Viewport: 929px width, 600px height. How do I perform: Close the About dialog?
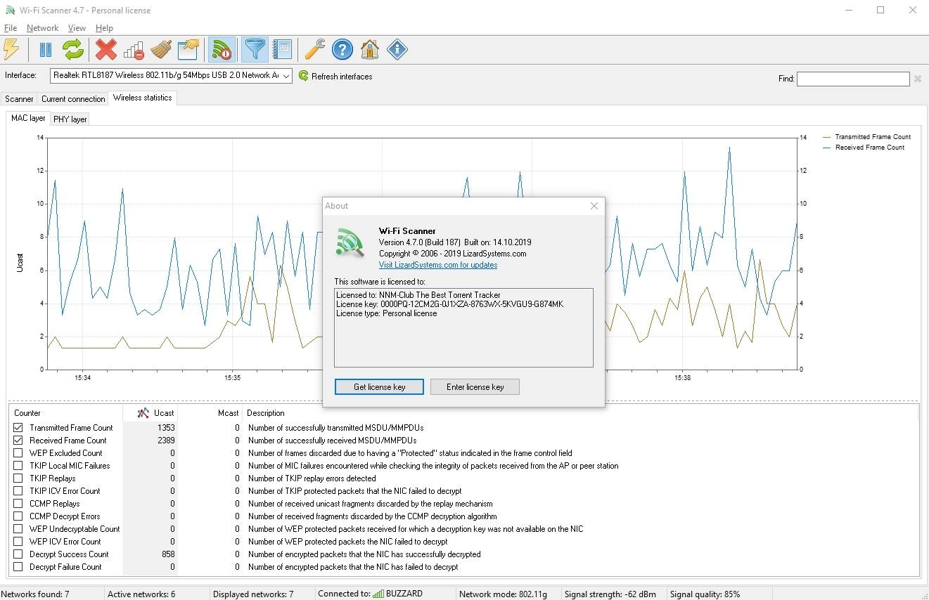594,206
